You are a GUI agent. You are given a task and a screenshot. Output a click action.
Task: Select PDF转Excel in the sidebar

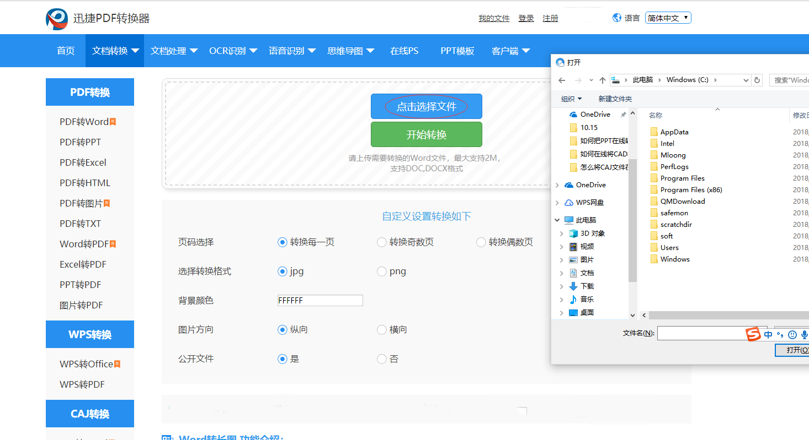tap(83, 162)
